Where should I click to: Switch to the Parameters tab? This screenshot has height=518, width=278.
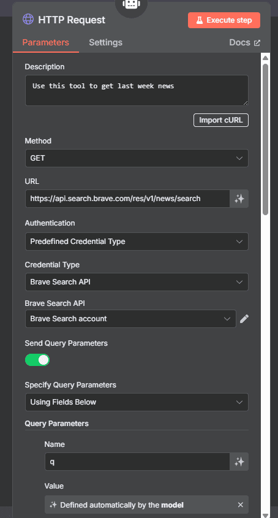pos(45,43)
